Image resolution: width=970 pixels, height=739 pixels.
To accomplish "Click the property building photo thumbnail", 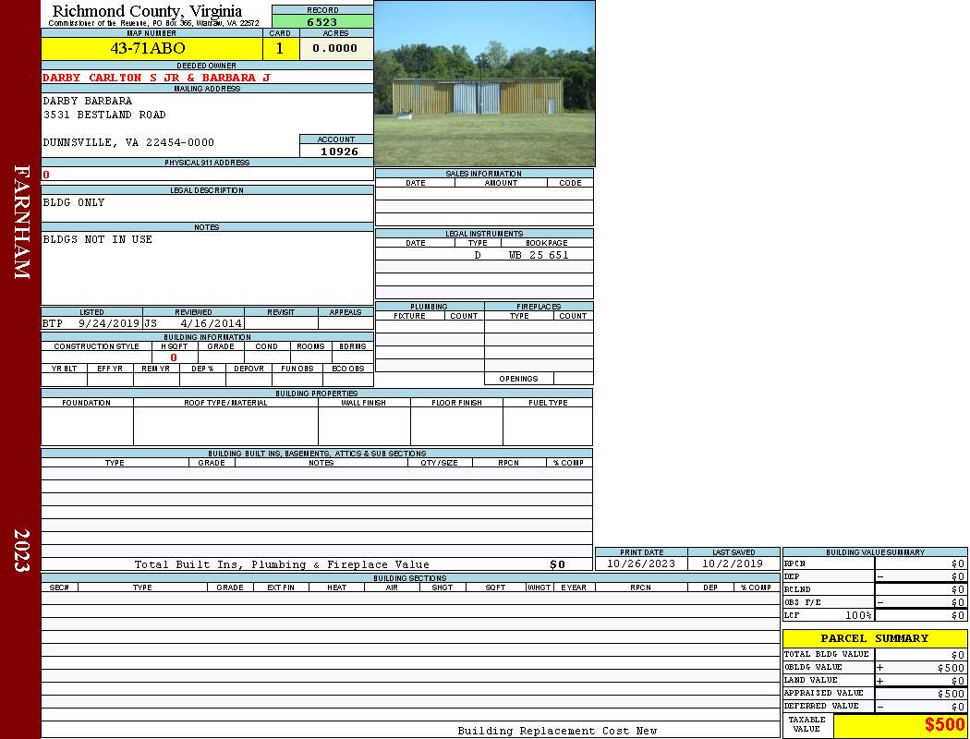I will coord(484,83).
